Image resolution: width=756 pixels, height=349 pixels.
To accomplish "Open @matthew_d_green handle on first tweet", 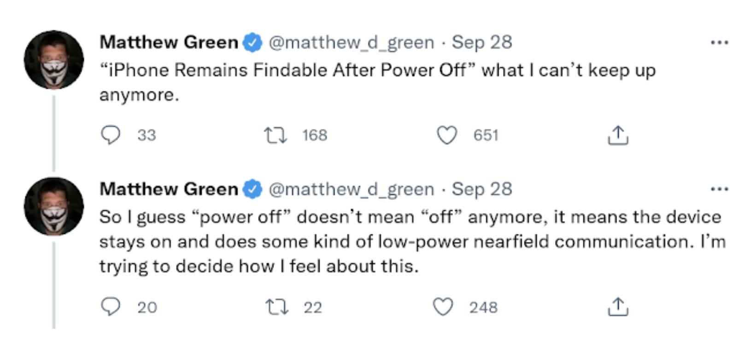I will pyautogui.click(x=351, y=42).
